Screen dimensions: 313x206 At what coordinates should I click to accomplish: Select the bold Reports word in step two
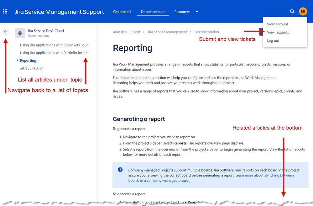180,143
